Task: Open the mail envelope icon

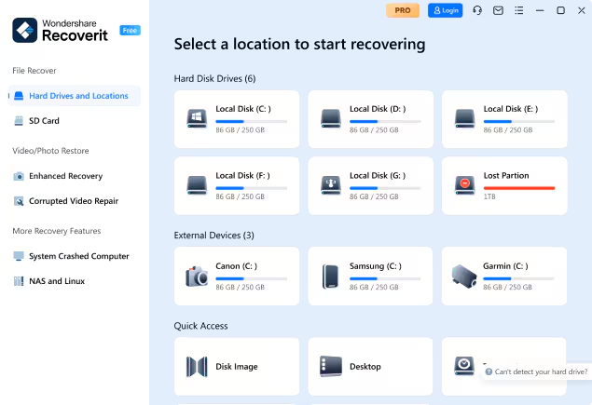Action: coord(498,10)
